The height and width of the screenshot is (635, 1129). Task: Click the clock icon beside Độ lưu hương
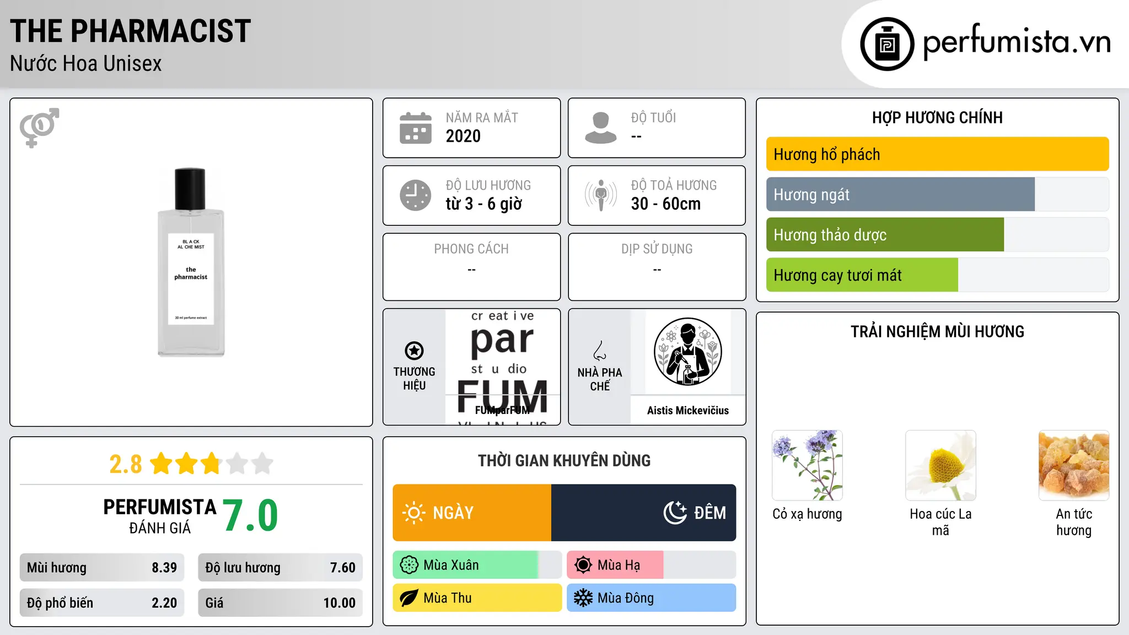[416, 195]
